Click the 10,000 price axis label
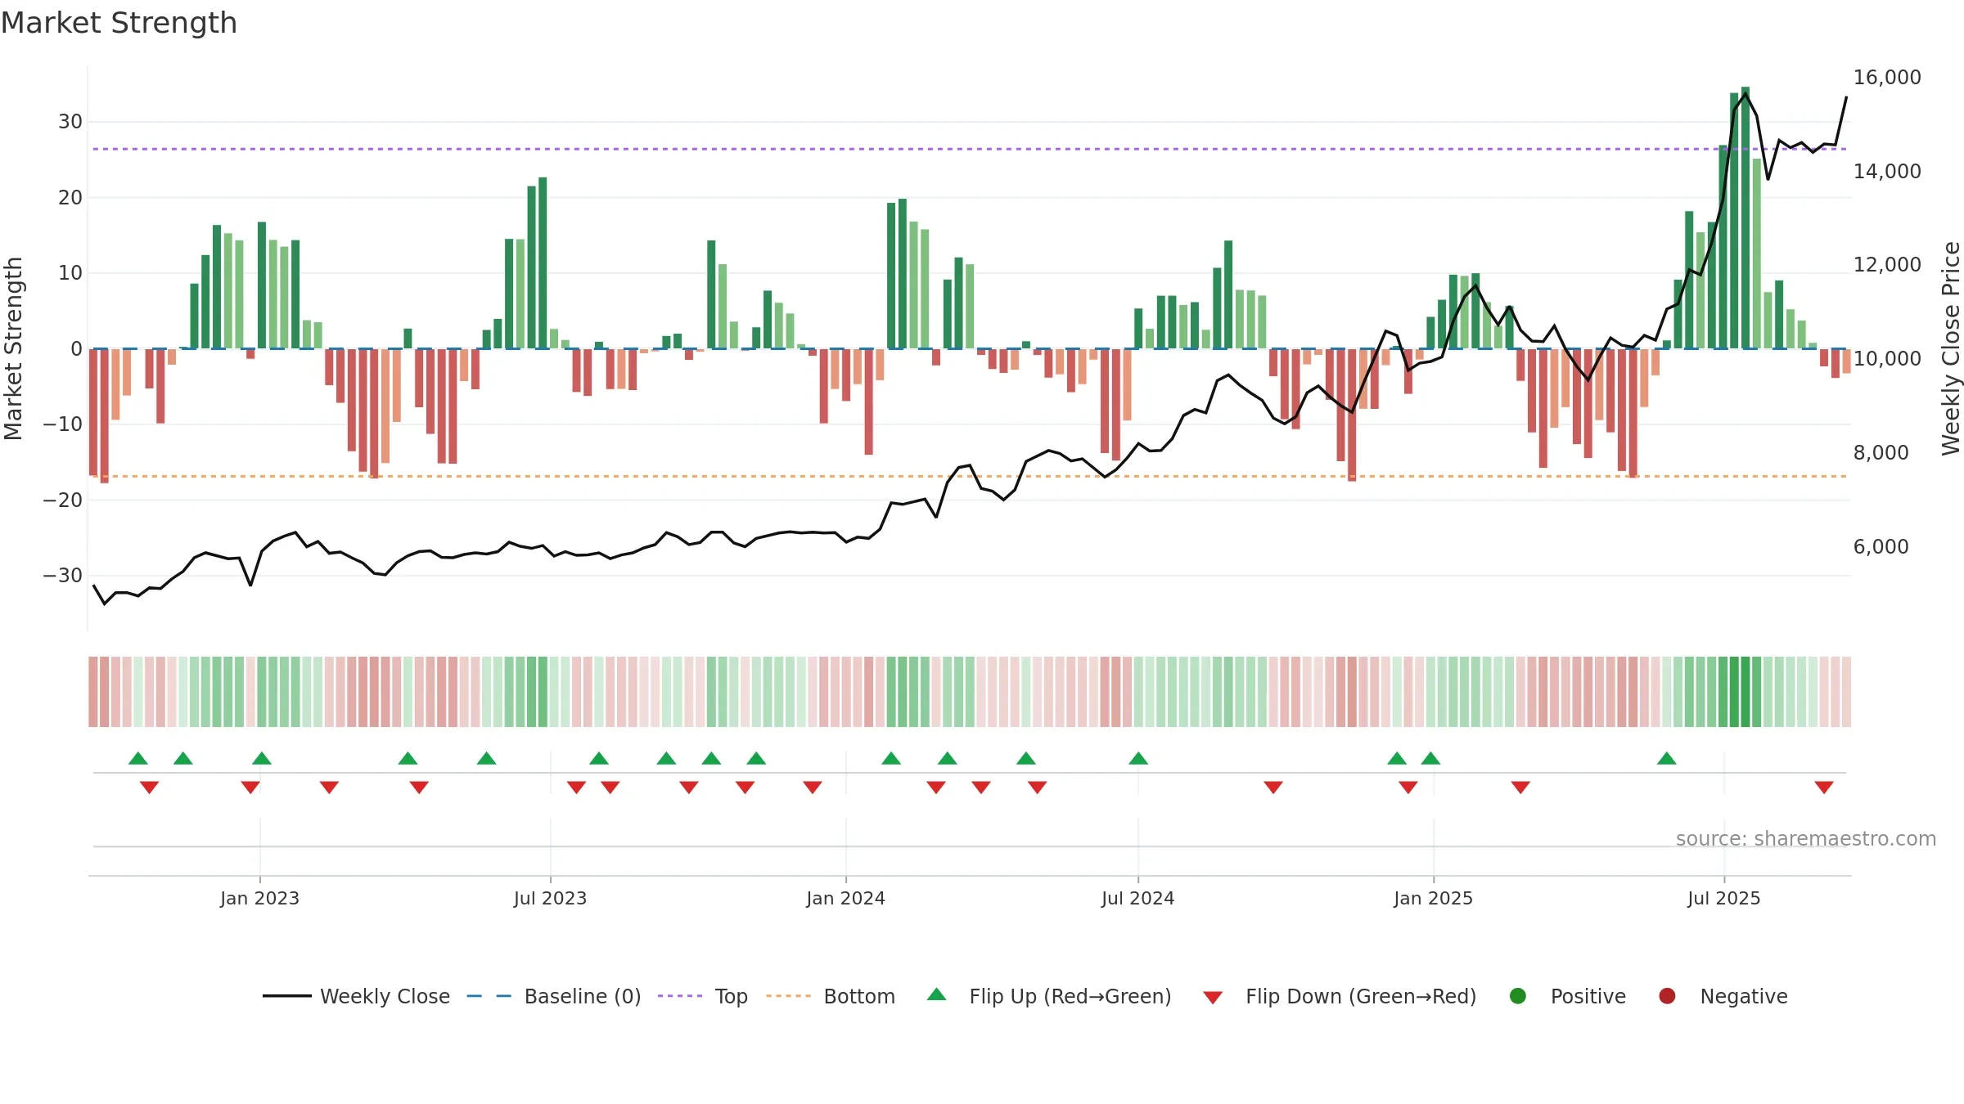Image resolution: width=1964 pixels, height=1104 pixels. pyautogui.click(x=1887, y=358)
